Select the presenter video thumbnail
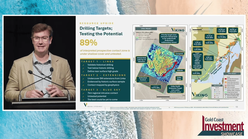Image resolution: width=248 pixels, height=139 pixels. click(40, 63)
